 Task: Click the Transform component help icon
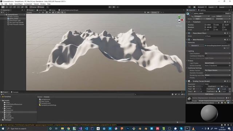coord(225,22)
